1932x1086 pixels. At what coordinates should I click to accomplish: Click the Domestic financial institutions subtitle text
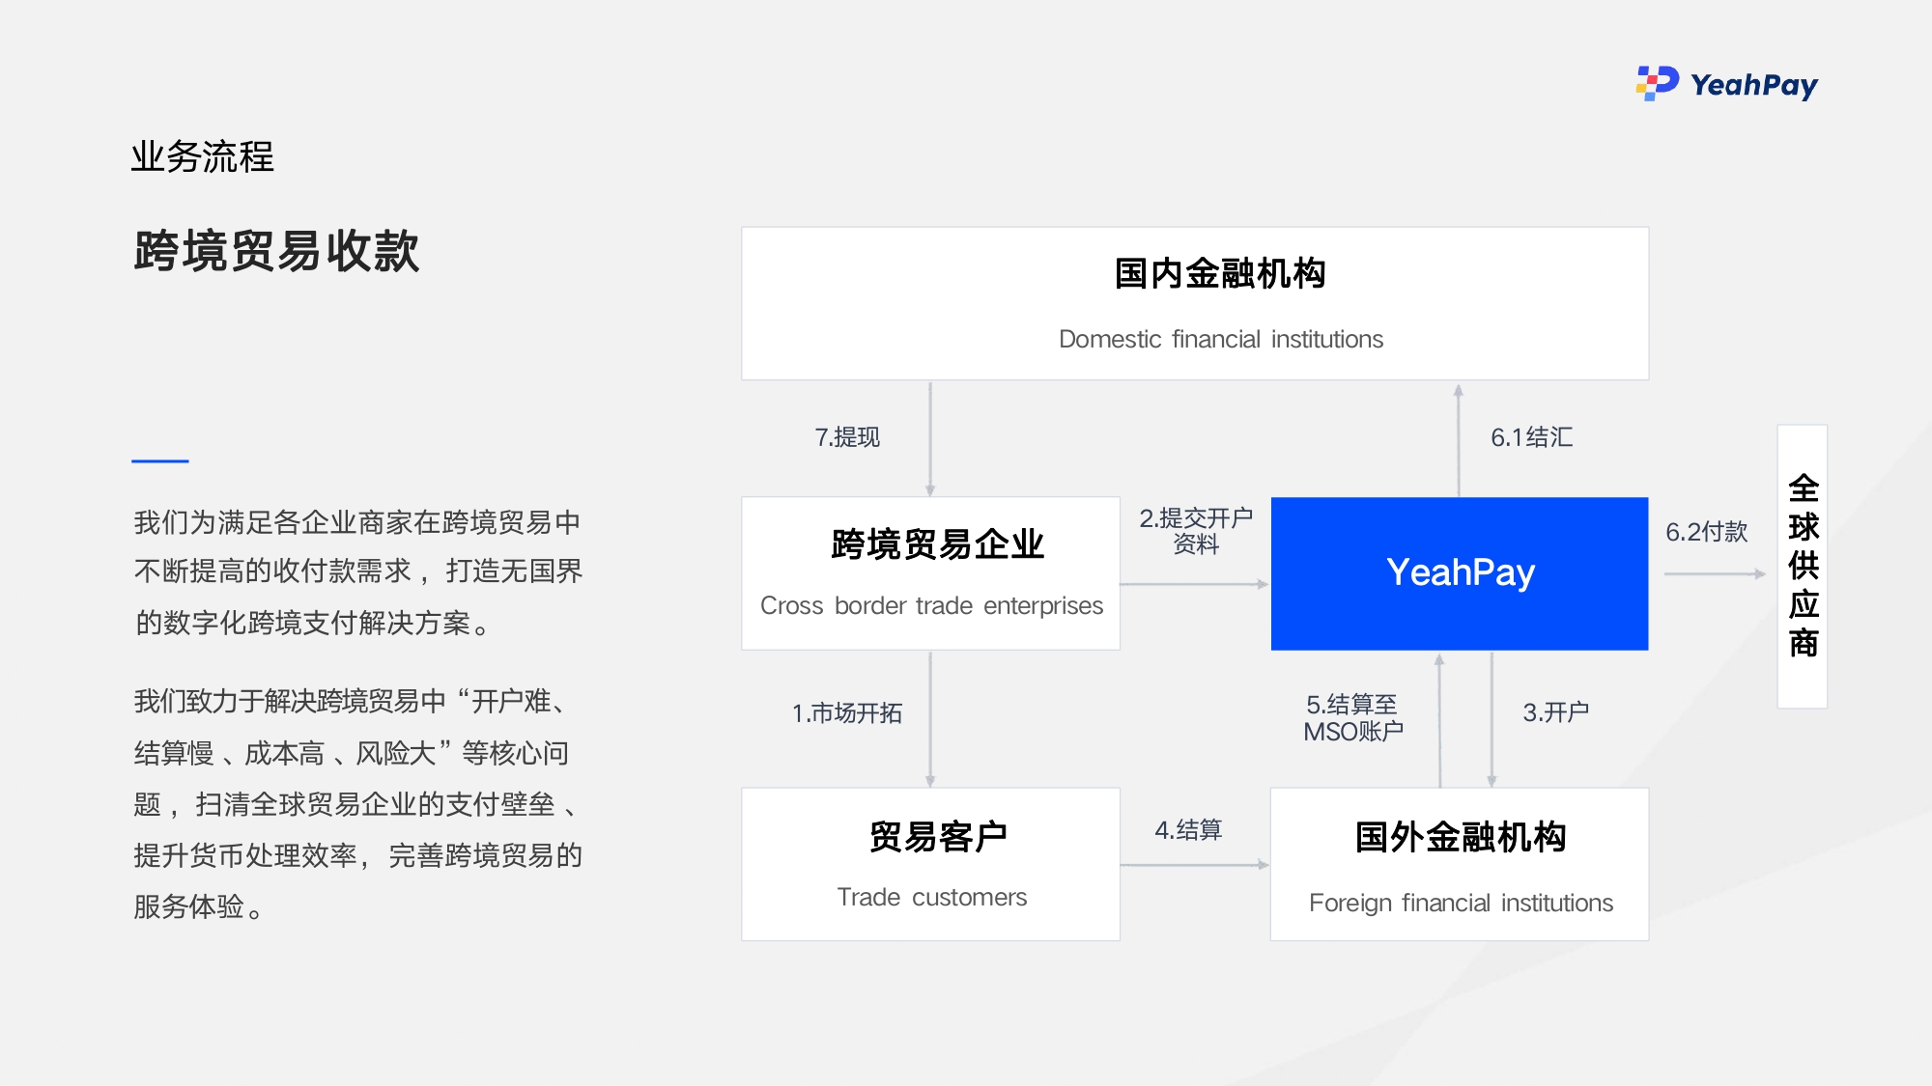pyautogui.click(x=1222, y=340)
